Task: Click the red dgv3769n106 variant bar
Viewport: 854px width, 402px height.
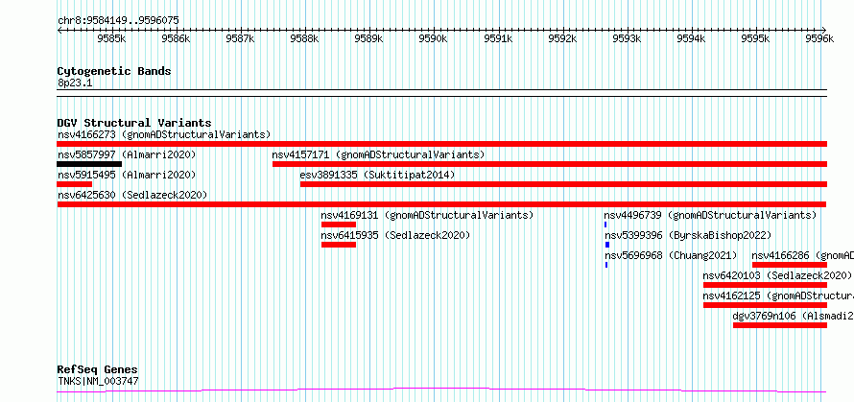Action: coord(780,325)
